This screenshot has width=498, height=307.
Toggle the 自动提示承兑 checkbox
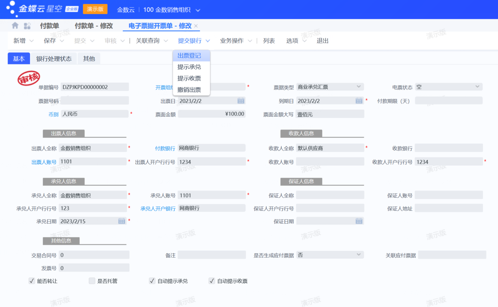click(152, 281)
